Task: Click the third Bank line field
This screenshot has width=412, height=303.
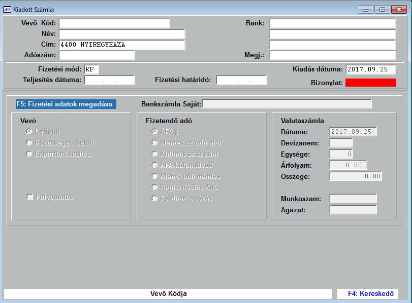Action: pos(333,45)
